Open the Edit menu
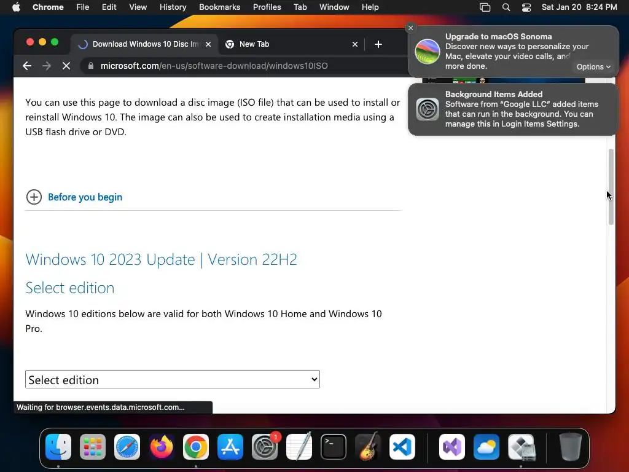 pos(109,7)
